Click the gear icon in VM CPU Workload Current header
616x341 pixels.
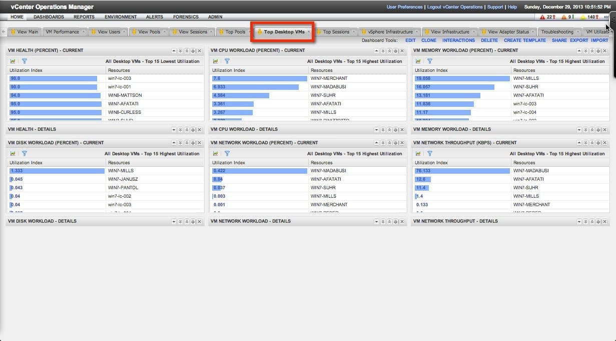(395, 50)
